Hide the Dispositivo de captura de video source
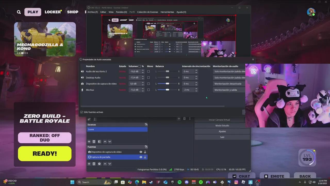330x186 pixels. point(141,152)
